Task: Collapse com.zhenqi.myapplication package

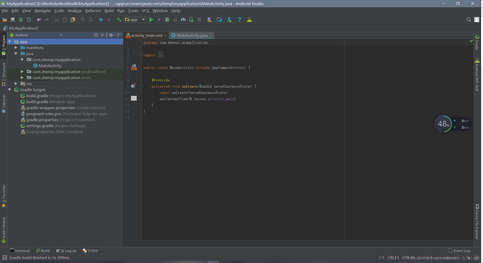Action: (x=22, y=60)
